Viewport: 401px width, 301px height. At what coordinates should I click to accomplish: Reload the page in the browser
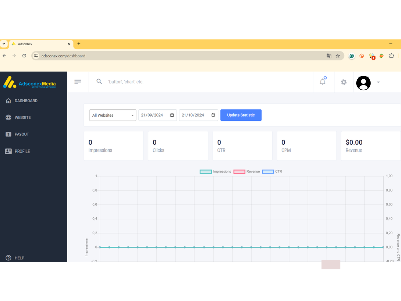pos(24,56)
